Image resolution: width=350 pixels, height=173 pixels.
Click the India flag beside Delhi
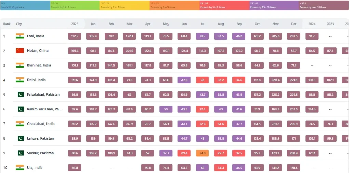tap(20, 80)
